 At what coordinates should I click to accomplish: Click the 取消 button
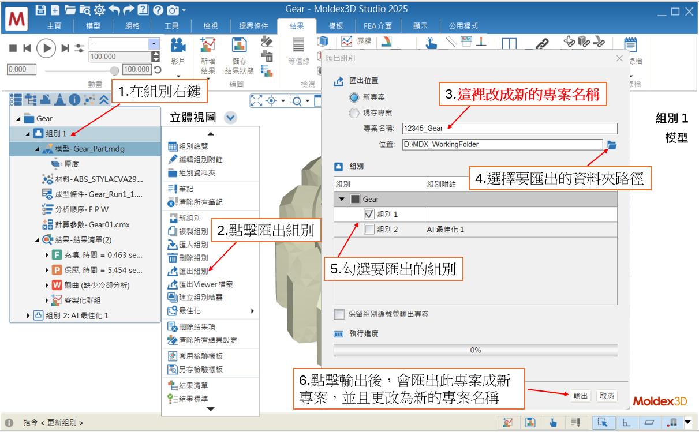point(607,396)
